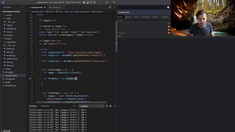Image resolution: width=235 pixels, height=132 pixels.
Task: Toggle primary sidebar layout icon in title bar
Action: 84,2
